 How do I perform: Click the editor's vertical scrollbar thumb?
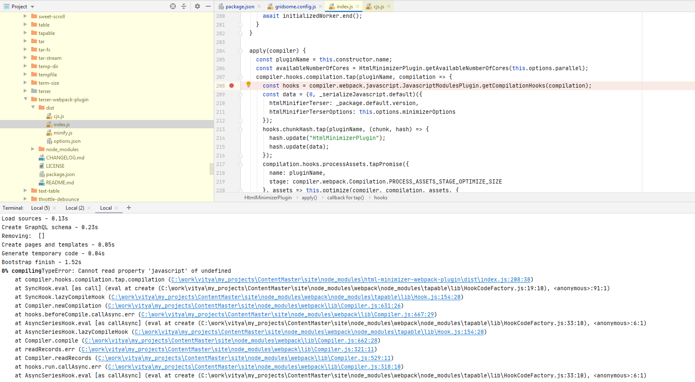pyautogui.click(x=212, y=169)
